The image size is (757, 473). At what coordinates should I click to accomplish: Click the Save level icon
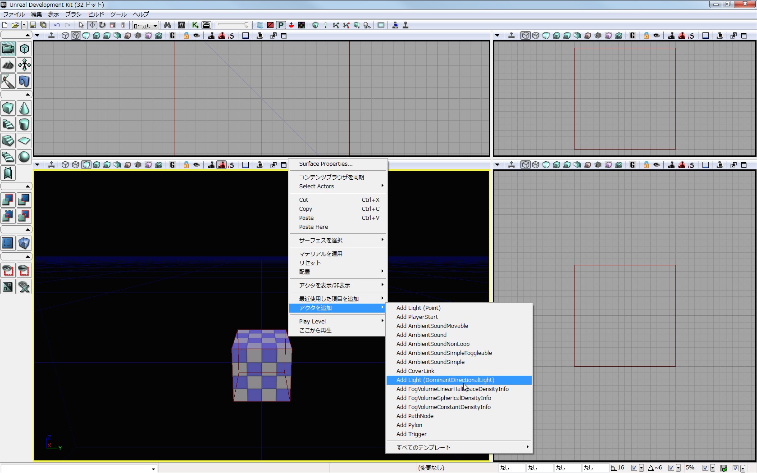33,25
